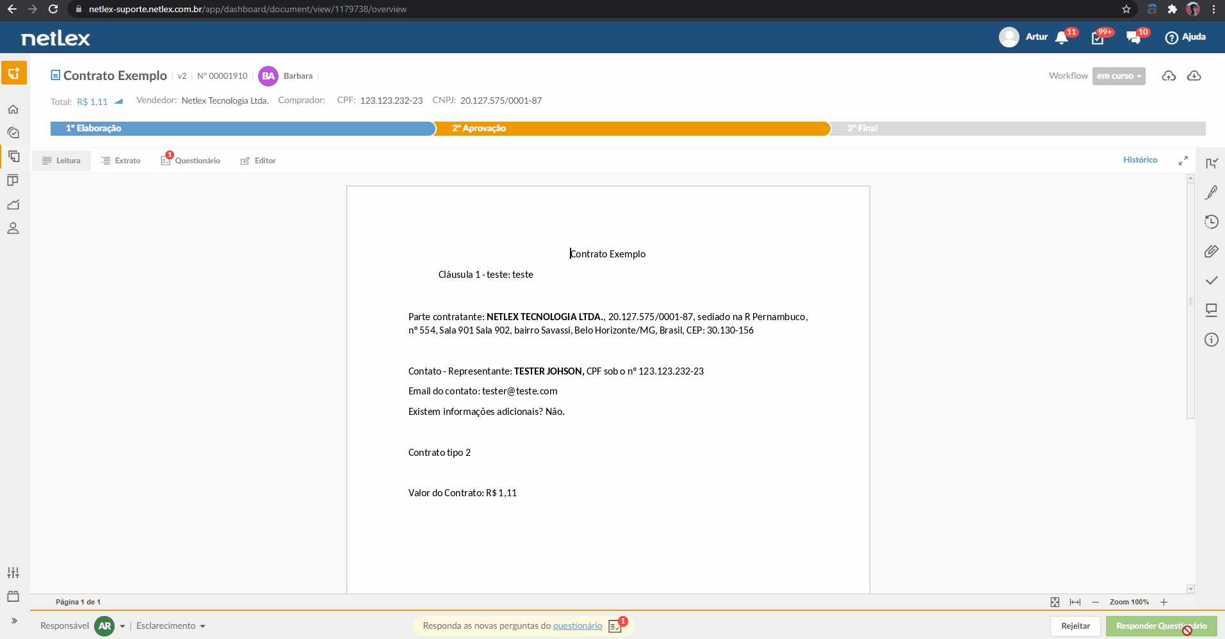
Task: Expand document view to fullscreen
Action: point(1183,161)
